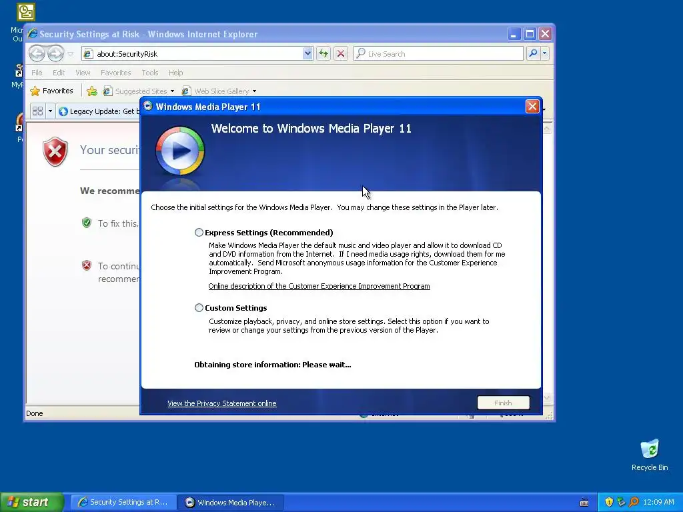This screenshot has height=512, width=683.
Task: Minimize the Internet Explorer window
Action: (514, 34)
